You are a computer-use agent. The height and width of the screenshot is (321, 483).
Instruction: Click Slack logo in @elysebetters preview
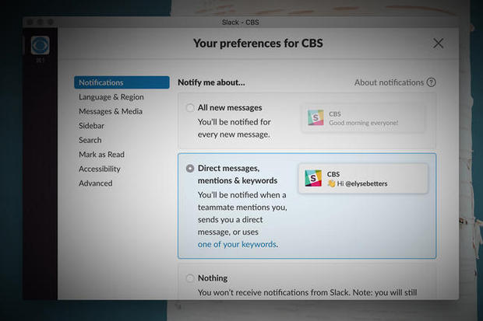point(313,178)
